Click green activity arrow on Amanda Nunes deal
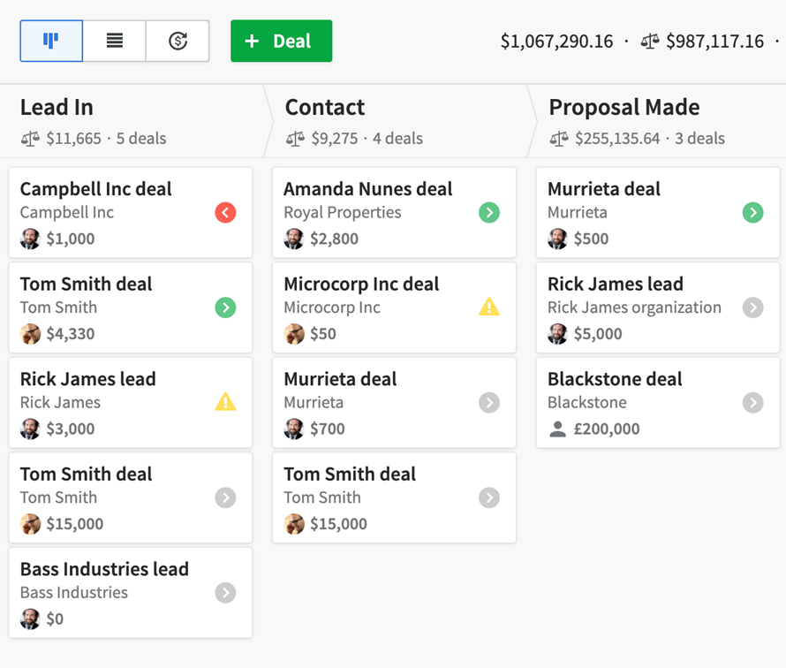This screenshot has height=668, width=786. pos(489,213)
